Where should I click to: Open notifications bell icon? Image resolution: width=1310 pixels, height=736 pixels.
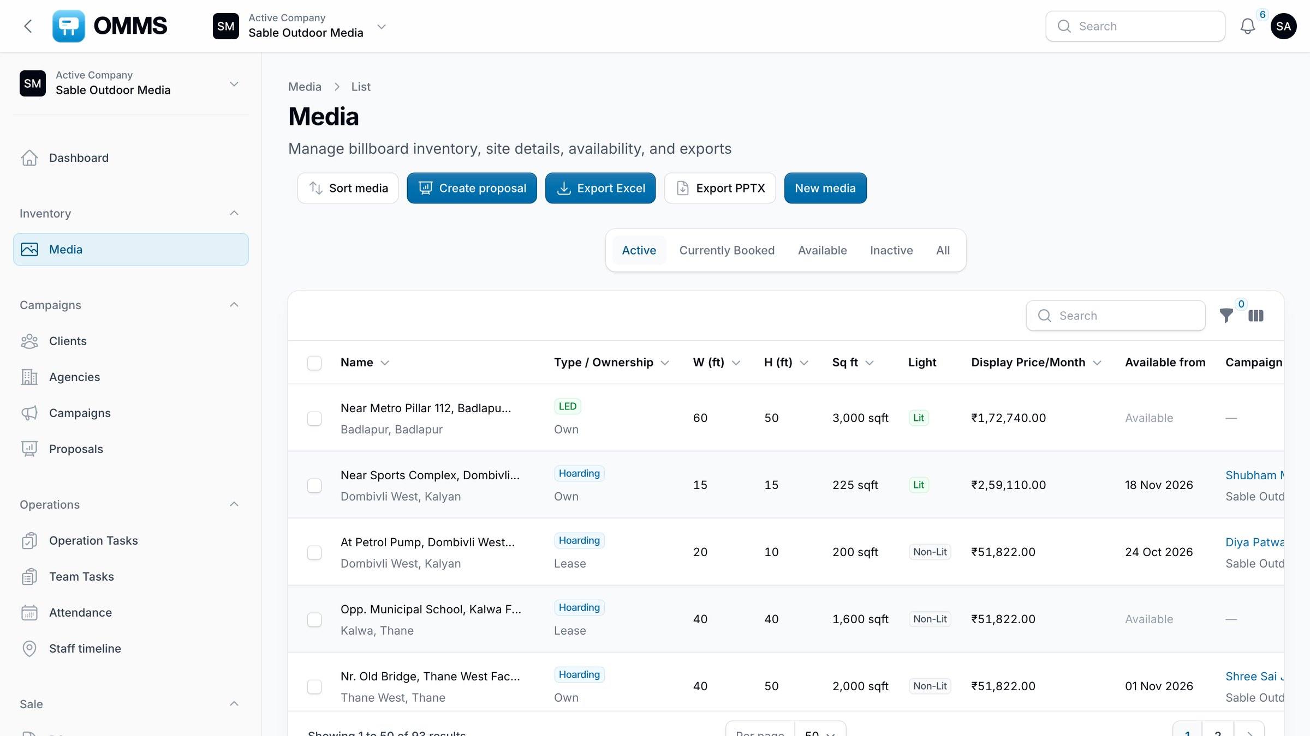[1247, 26]
